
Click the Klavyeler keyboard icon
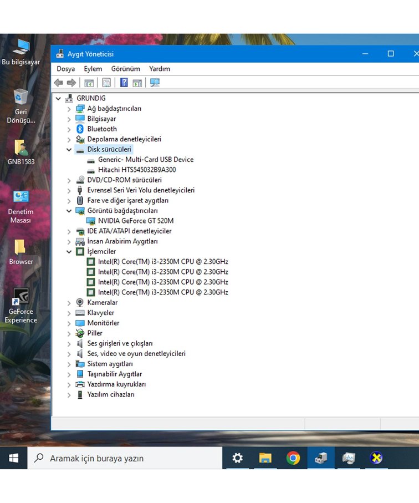[x=80, y=313]
